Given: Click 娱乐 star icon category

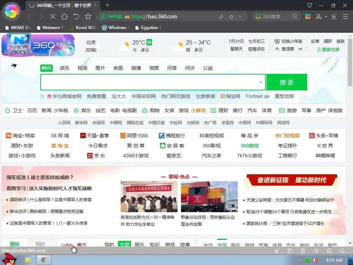Looking at the screenshot, I should click(82, 110).
